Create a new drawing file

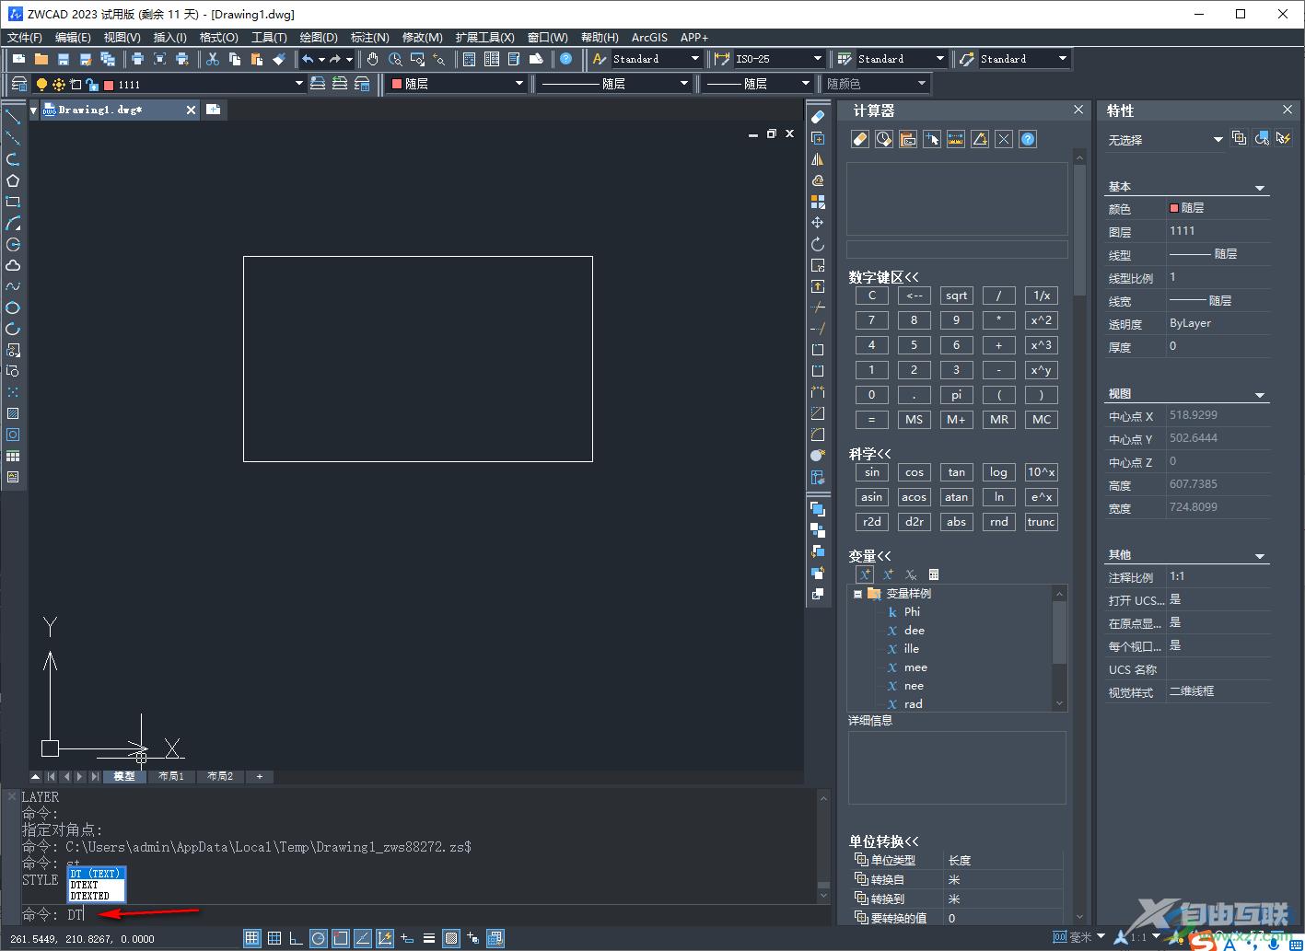coord(18,59)
